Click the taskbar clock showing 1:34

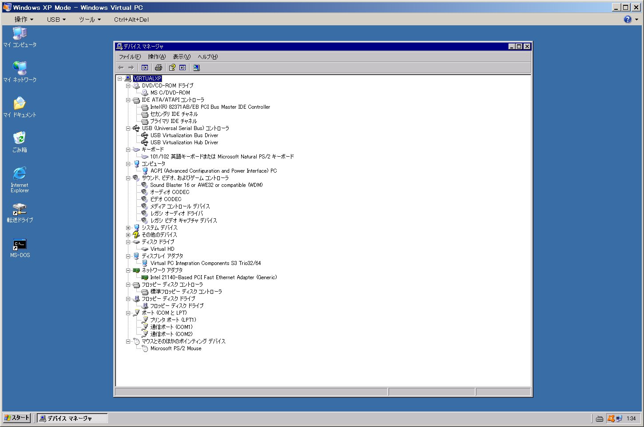click(x=631, y=419)
